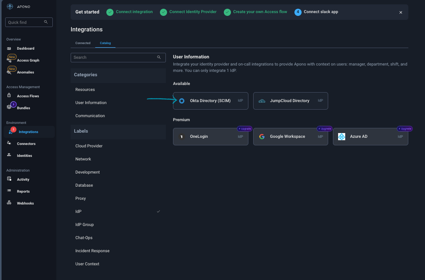Open the Connectors page

click(26, 144)
